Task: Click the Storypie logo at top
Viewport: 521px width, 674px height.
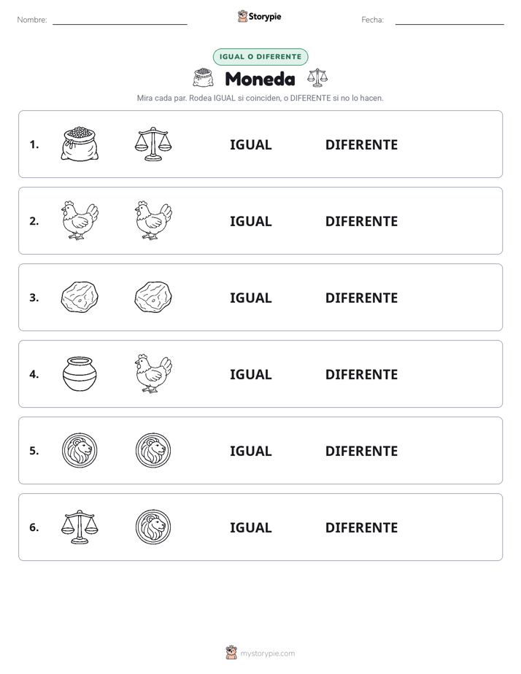Action: pyautogui.click(x=259, y=16)
